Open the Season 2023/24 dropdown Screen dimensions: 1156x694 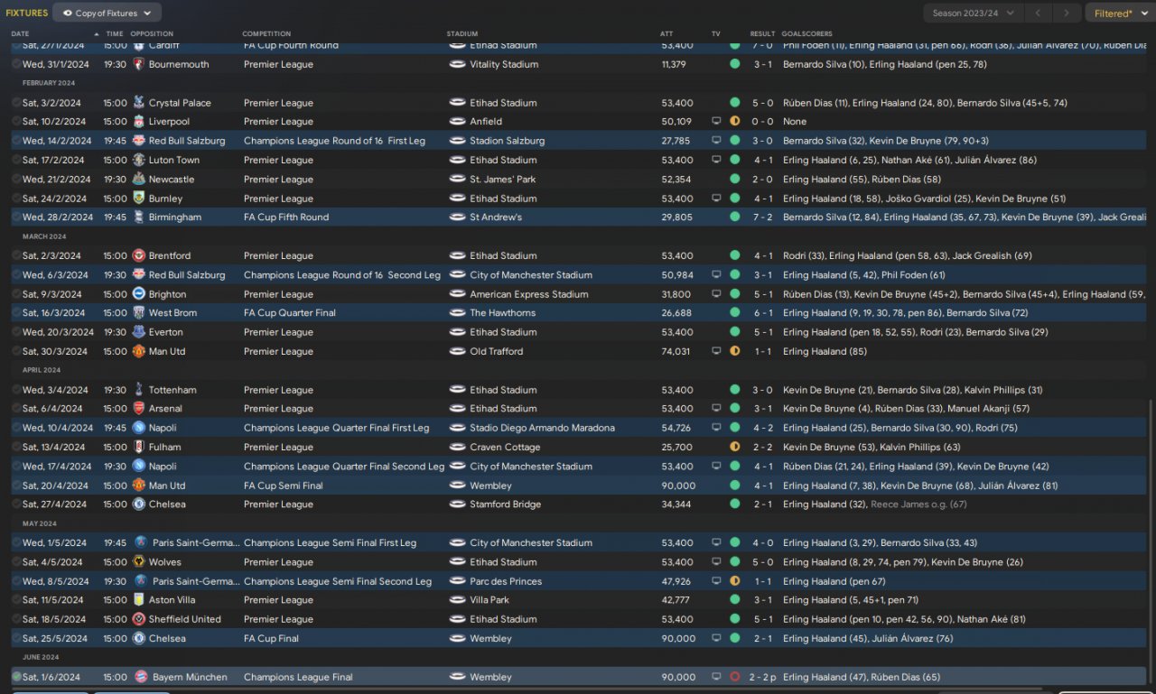tap(974, 13)
